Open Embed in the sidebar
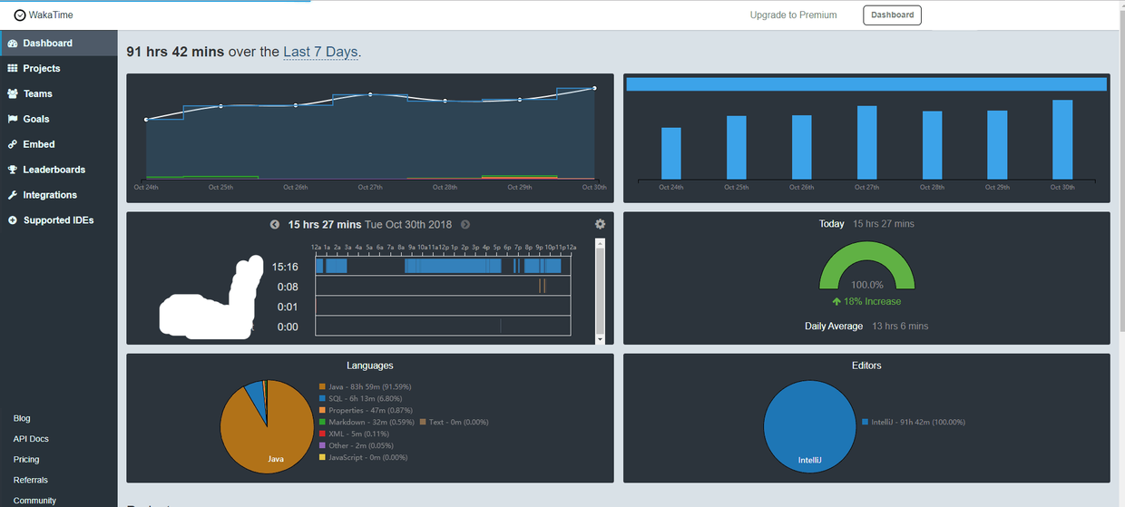1125x507 pixels. click(39, 144)
